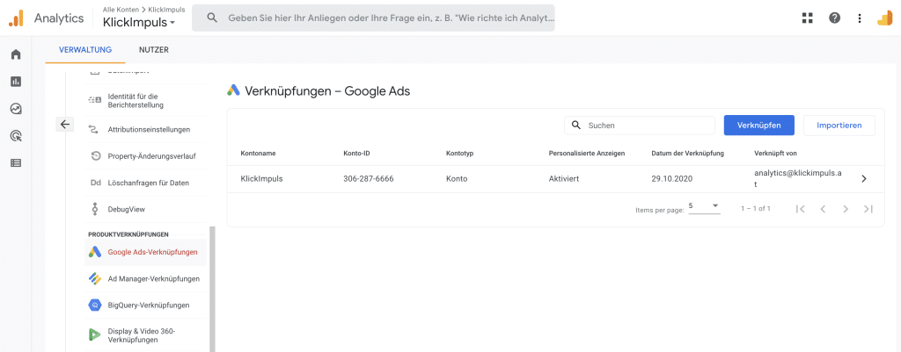
Task: Open Configure table sidebar icon
Action: [x=16, y=162]
